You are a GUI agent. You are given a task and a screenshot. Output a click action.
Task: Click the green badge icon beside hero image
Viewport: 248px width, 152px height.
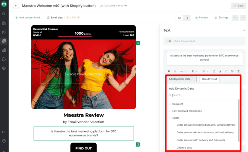point(138,43)
